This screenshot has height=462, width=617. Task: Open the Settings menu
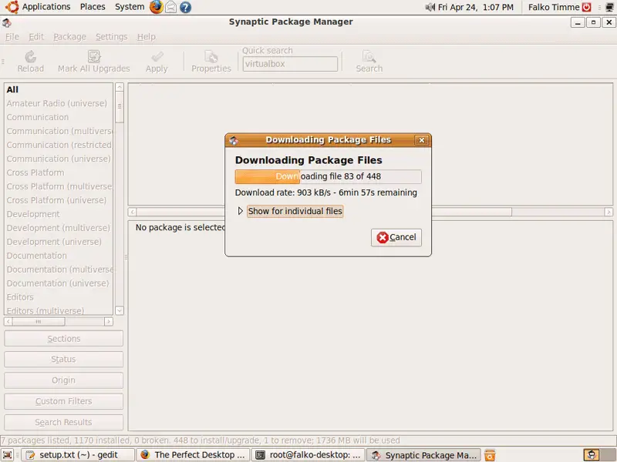(111, 37)
